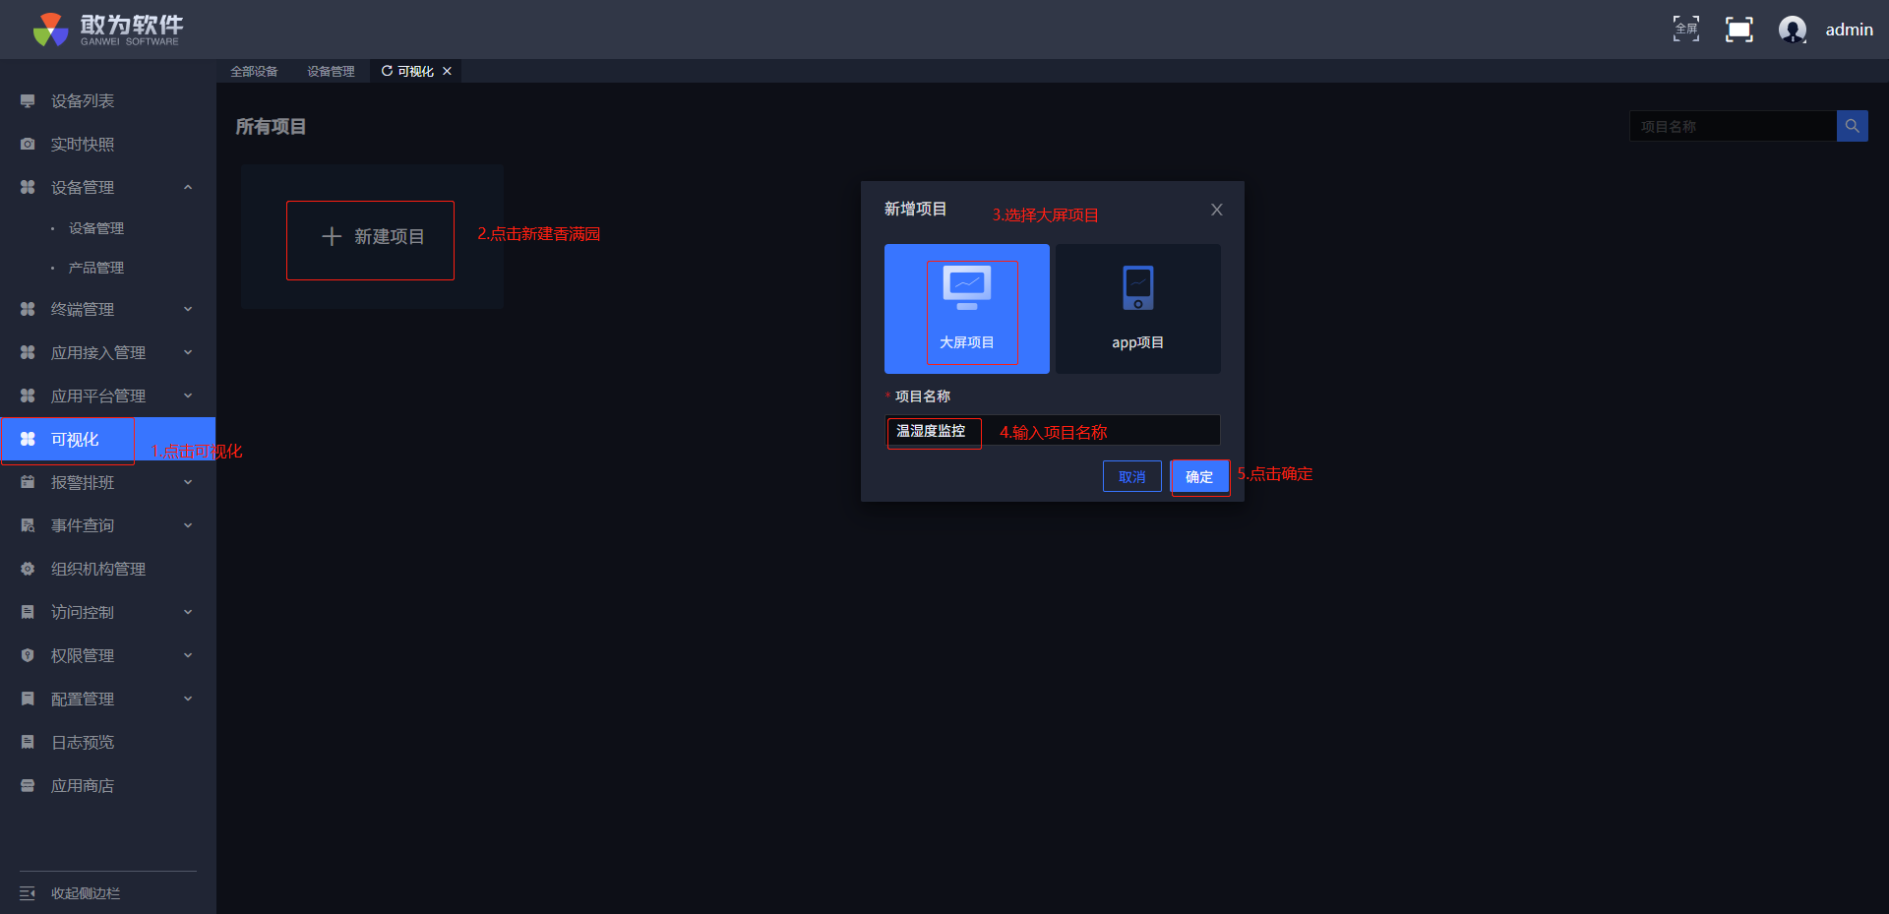Select the 大屏项目 project type
Screen dimensions: 1889x914
click(967, 309)
